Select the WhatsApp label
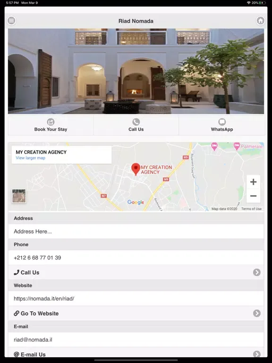 (x=222, y=130)
